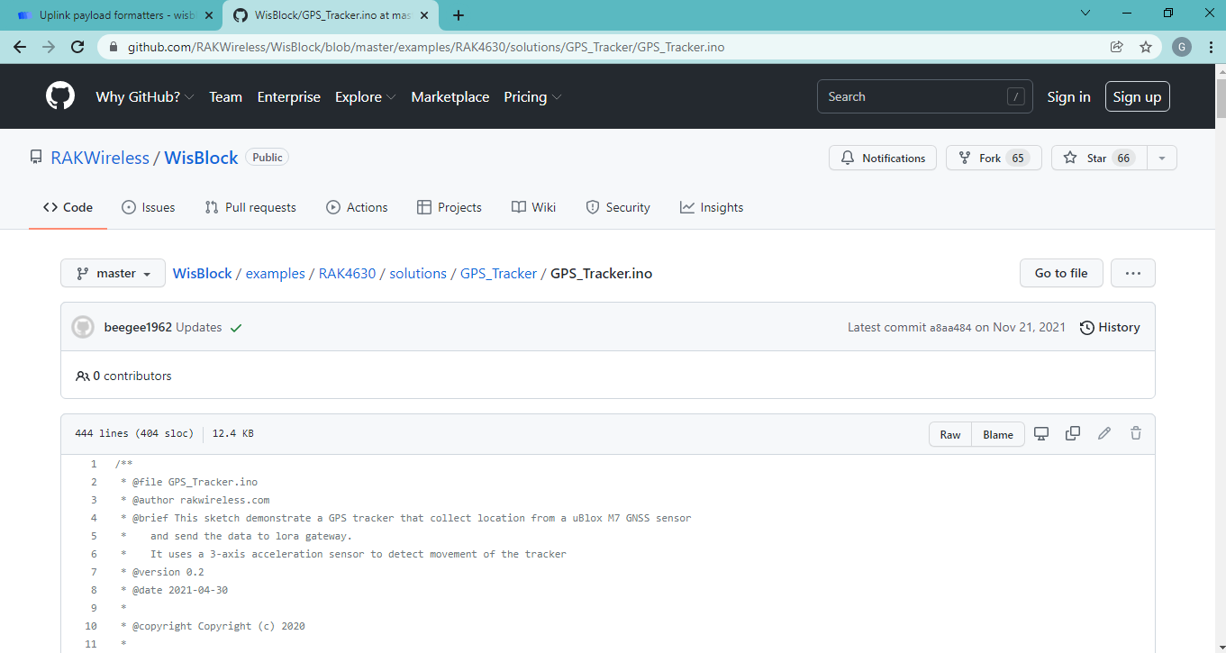Click the GitHub Octocat logo
The width and height of the screenshot is (1226, 653).
click(60, 96)
